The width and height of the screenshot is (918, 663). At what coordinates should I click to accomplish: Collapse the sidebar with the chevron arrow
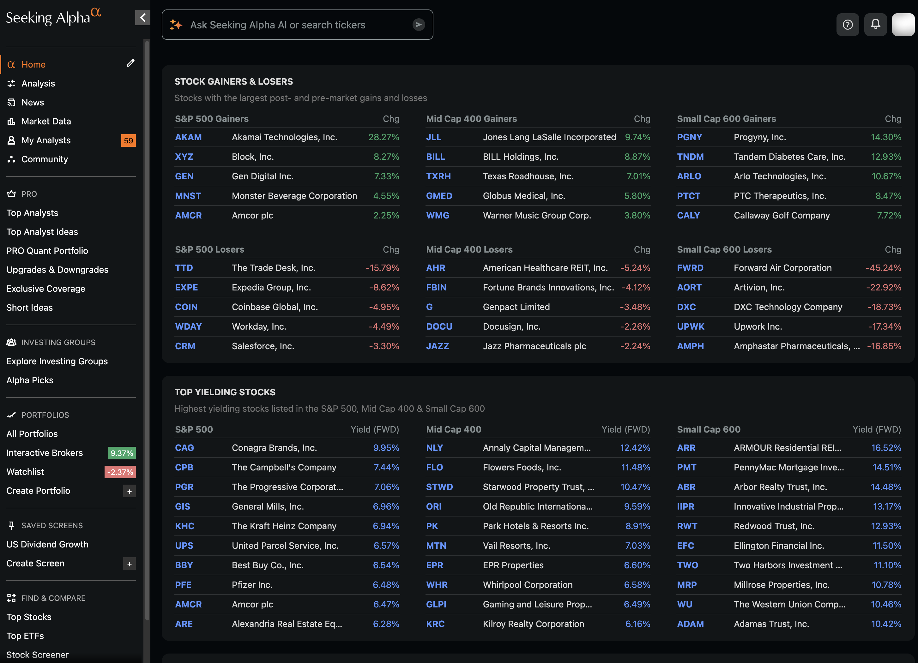(142, 17)
